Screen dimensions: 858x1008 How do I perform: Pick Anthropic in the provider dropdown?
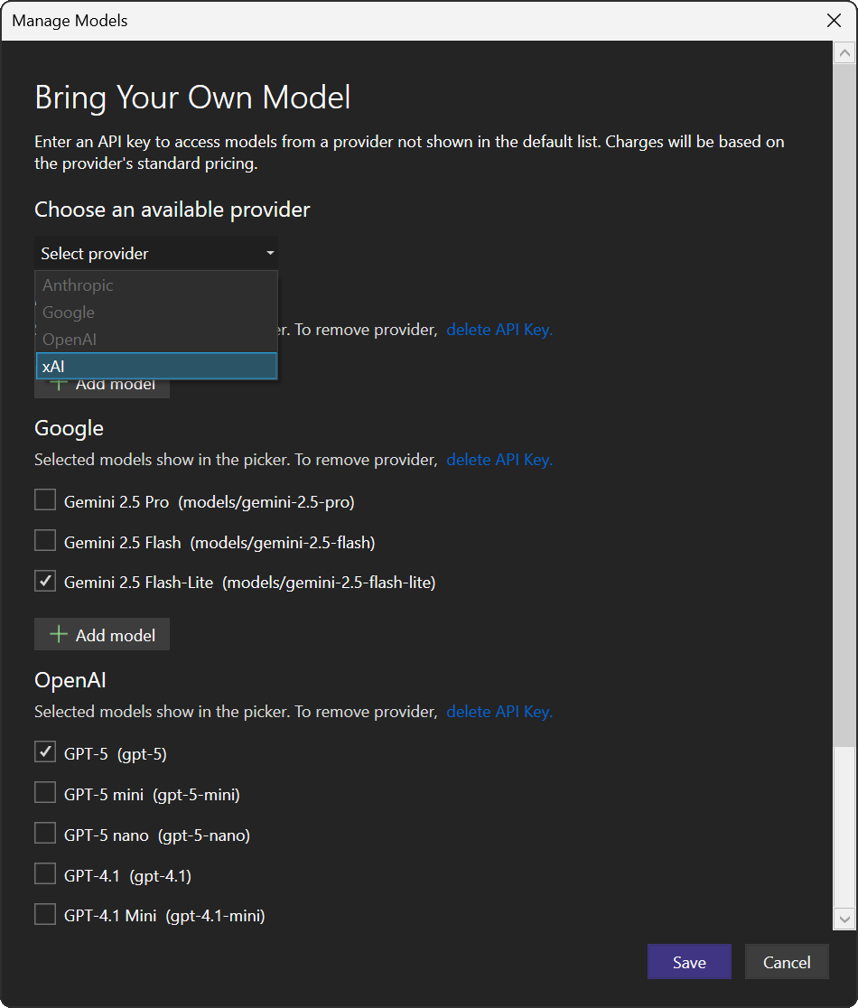click(156, 285)
